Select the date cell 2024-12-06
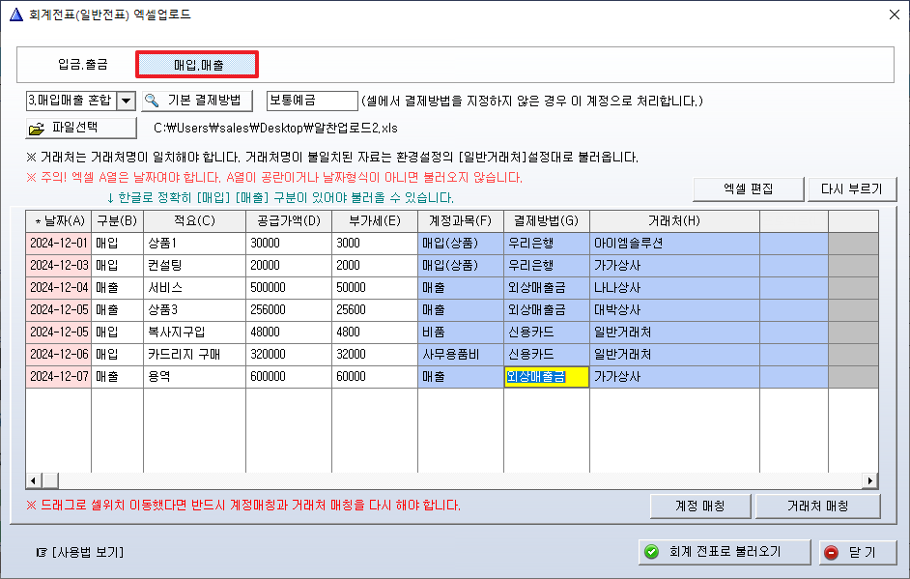 click(59, 354)
